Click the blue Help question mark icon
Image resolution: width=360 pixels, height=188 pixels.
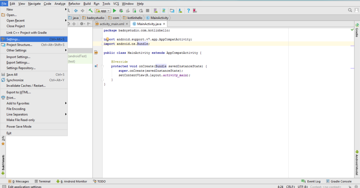click(188, 11)
